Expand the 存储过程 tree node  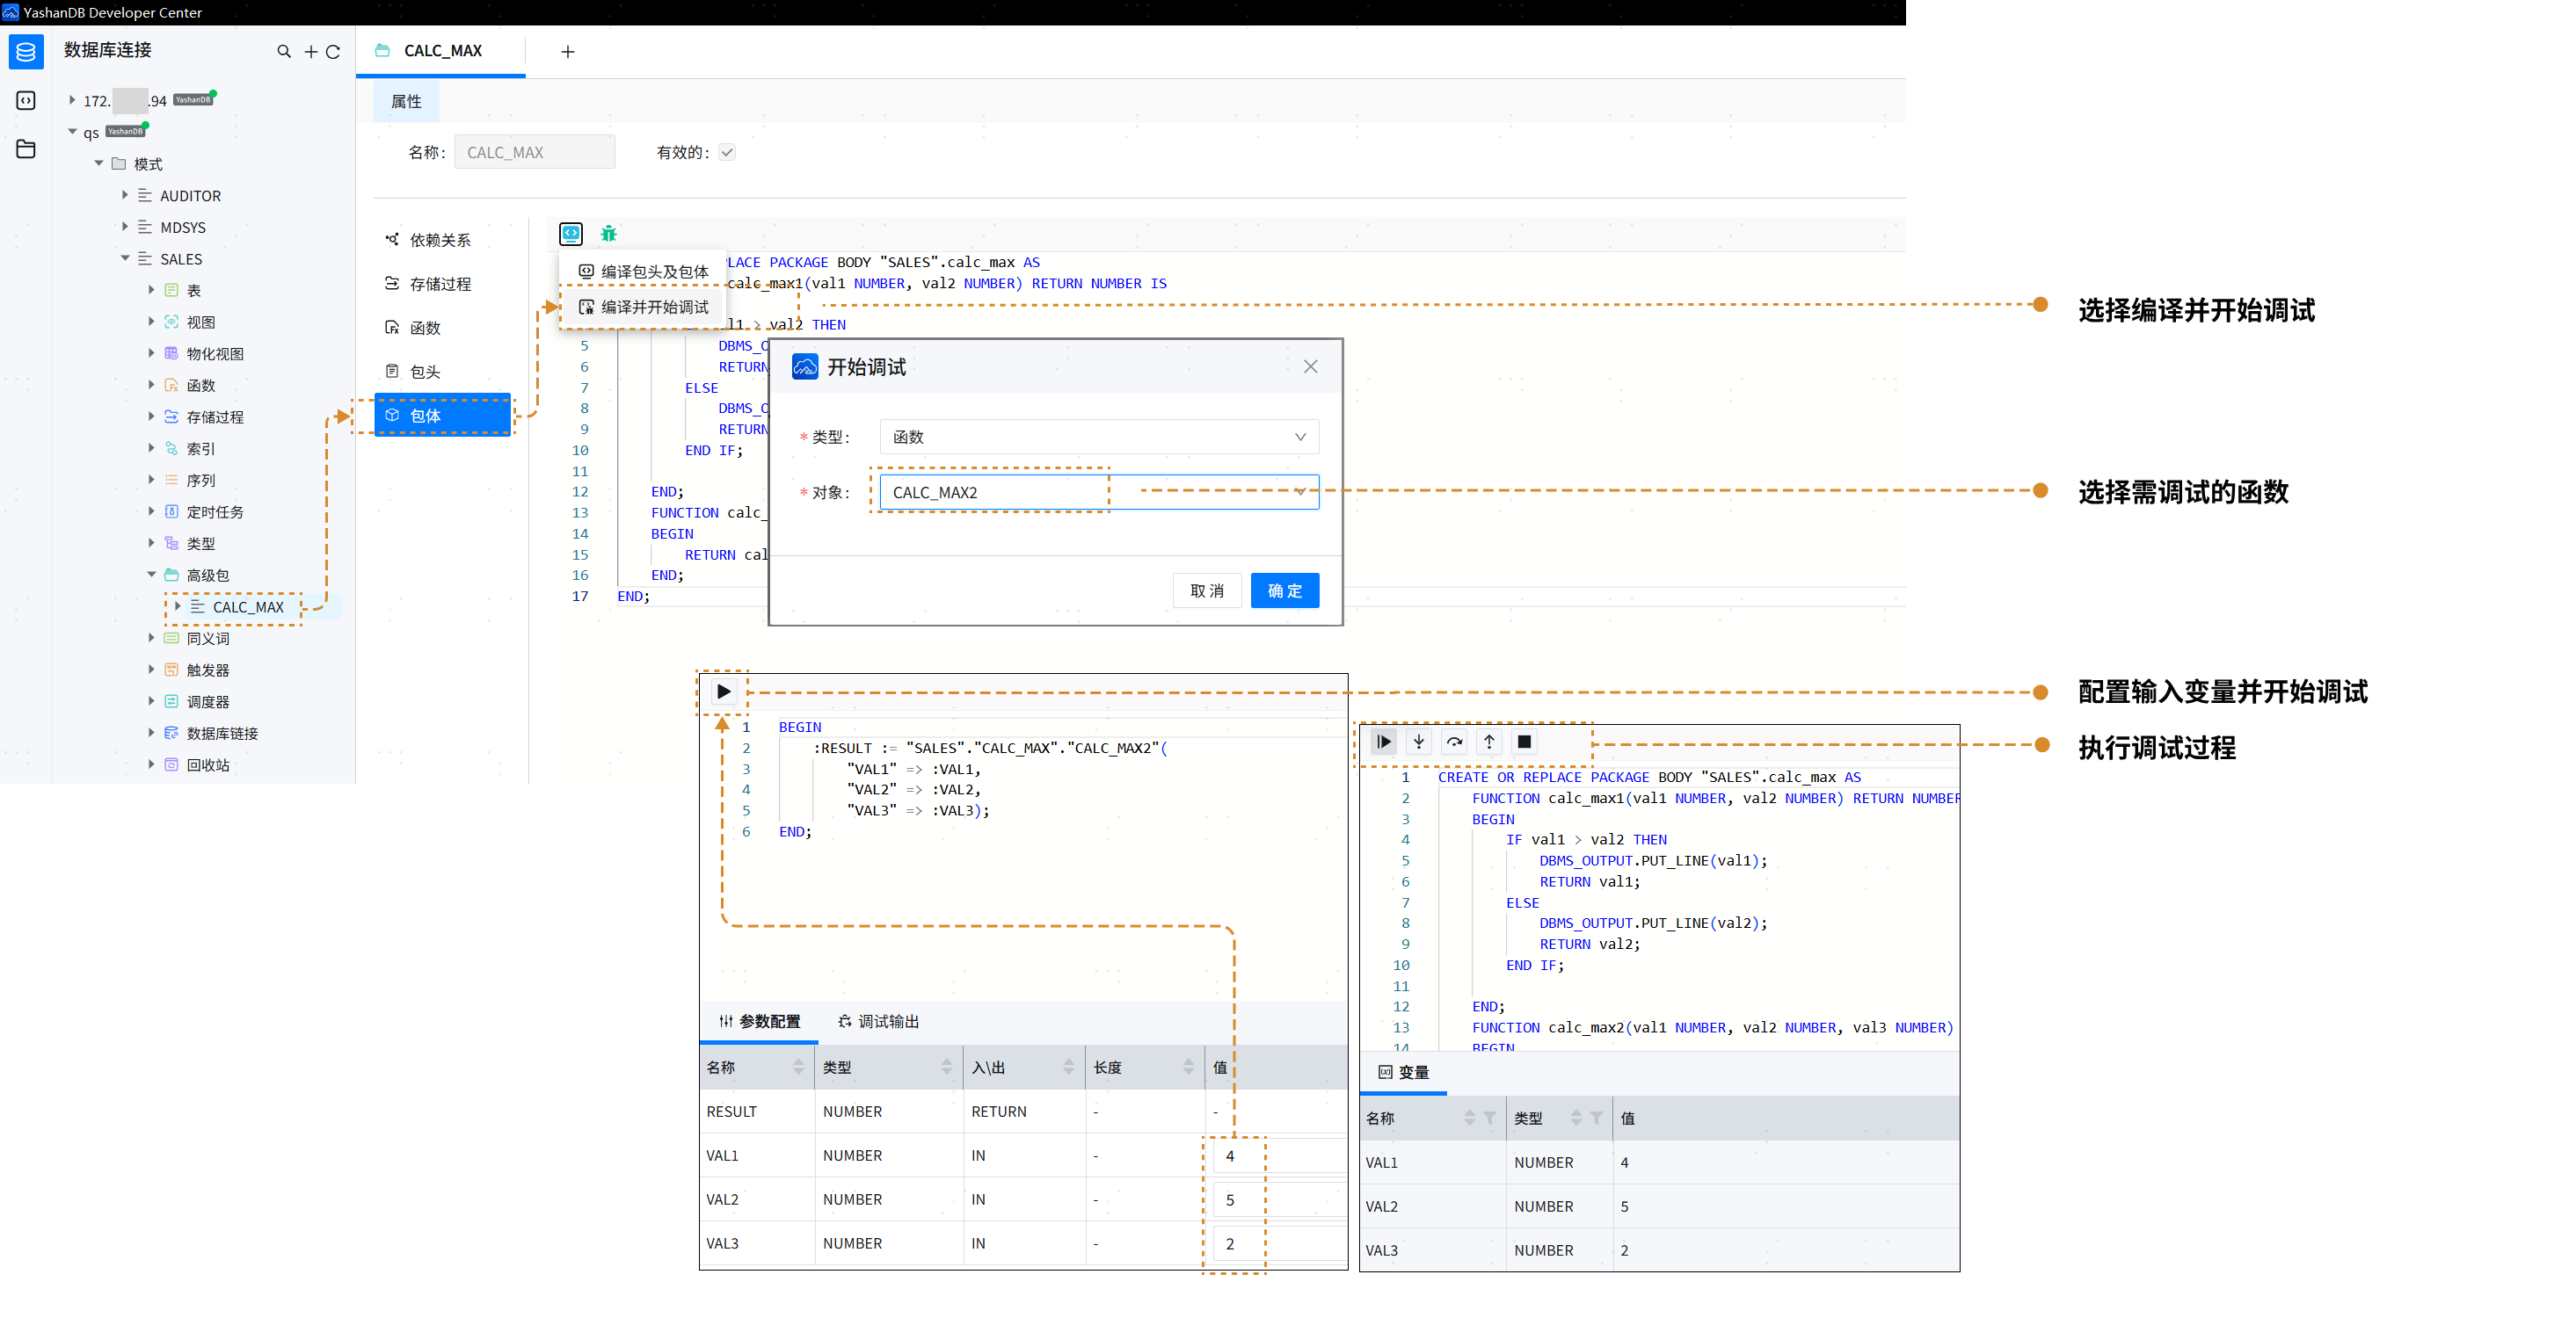[151, 416]
